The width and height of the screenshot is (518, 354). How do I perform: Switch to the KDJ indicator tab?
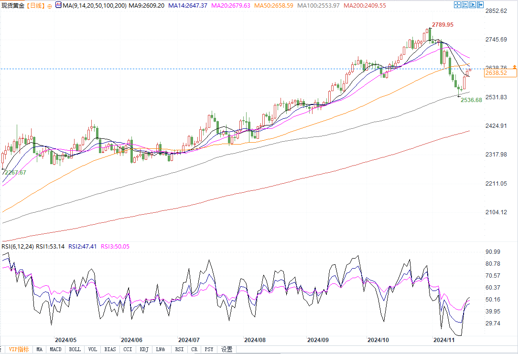click(x=143, y=349)
